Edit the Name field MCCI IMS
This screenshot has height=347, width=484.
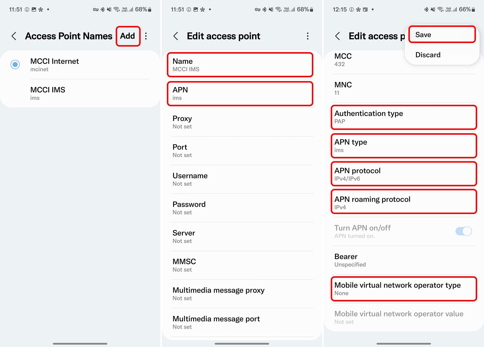[x=240, y=65]
